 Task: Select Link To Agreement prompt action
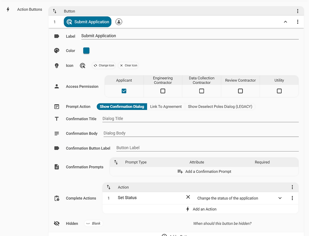[x=166, y=107]
